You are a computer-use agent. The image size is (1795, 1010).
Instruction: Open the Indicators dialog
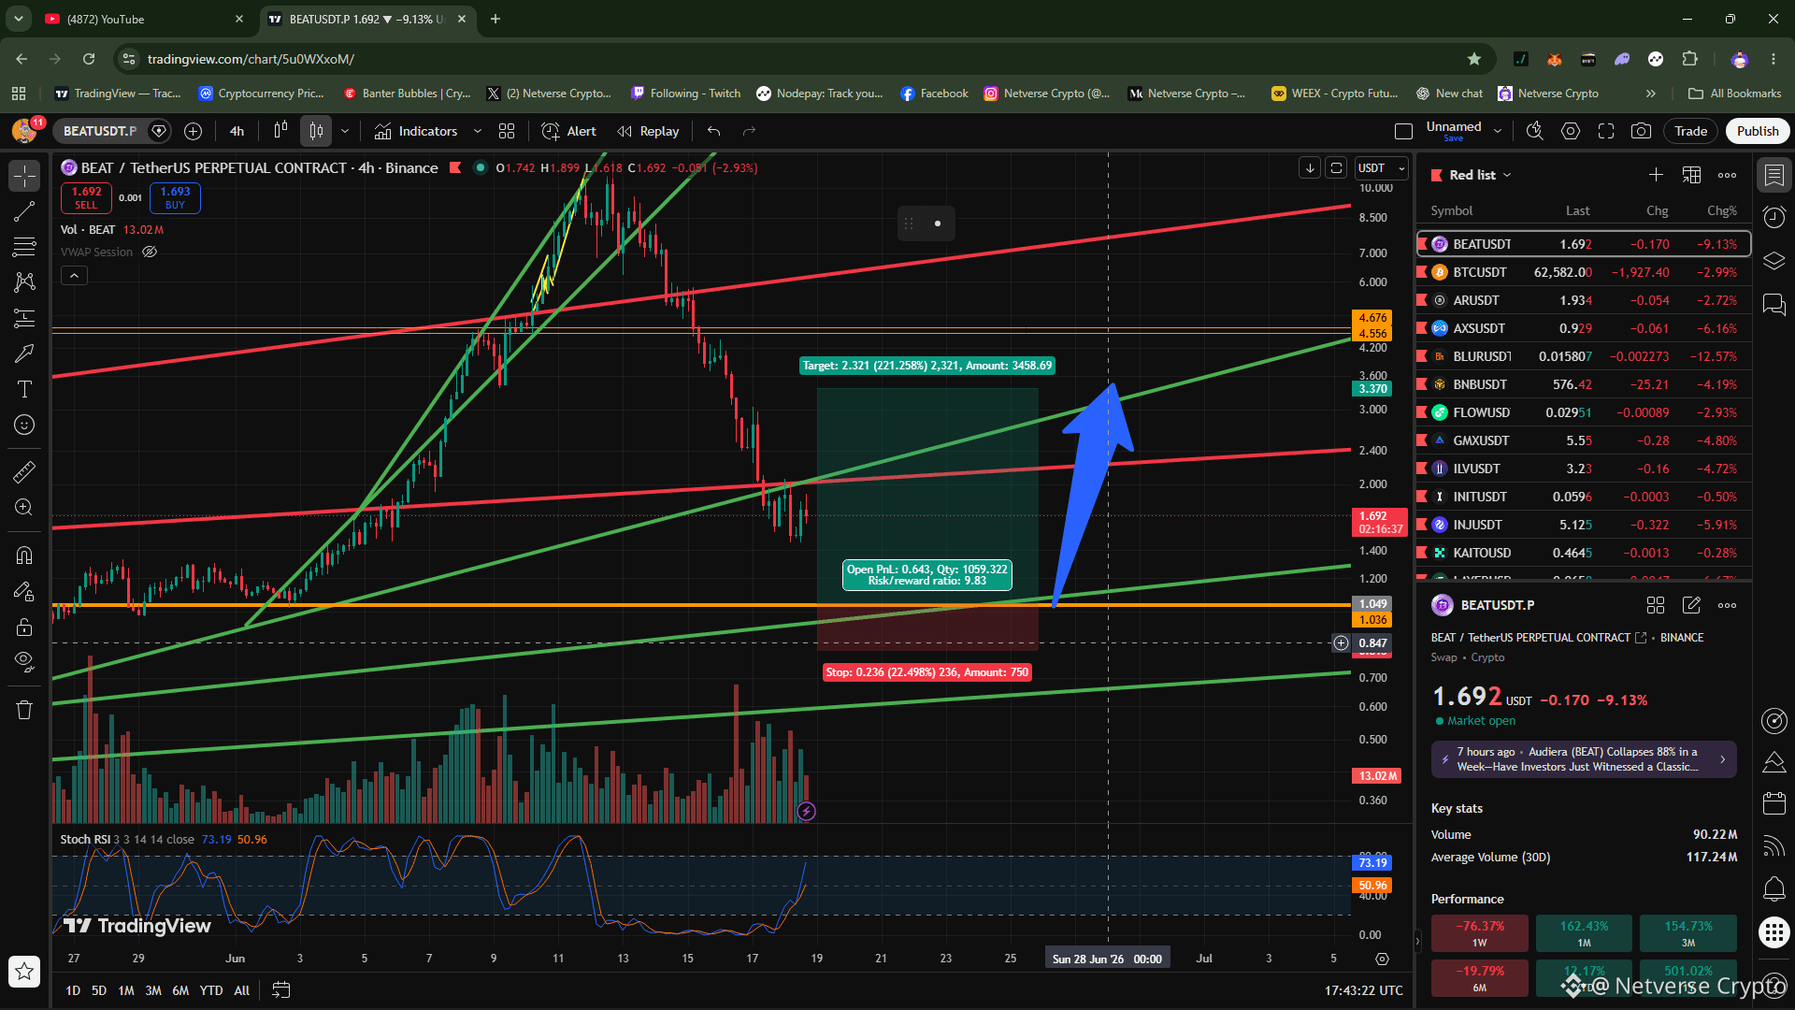click(416, 131)
